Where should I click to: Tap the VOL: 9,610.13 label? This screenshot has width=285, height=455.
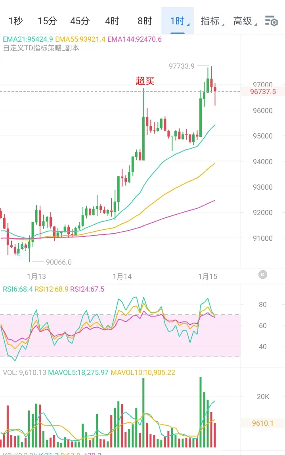point(24,372)
